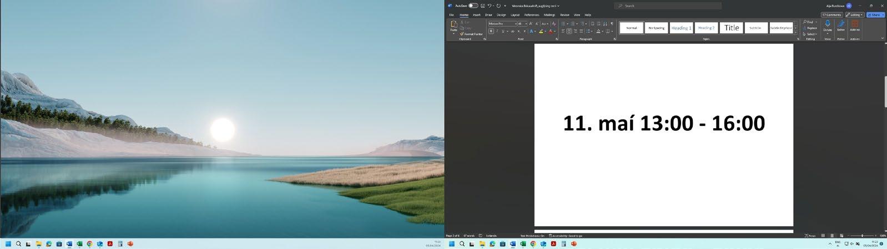Screen dimensions: 887x249
Task: Apply the No Spacing style
Action: (656, 28)
